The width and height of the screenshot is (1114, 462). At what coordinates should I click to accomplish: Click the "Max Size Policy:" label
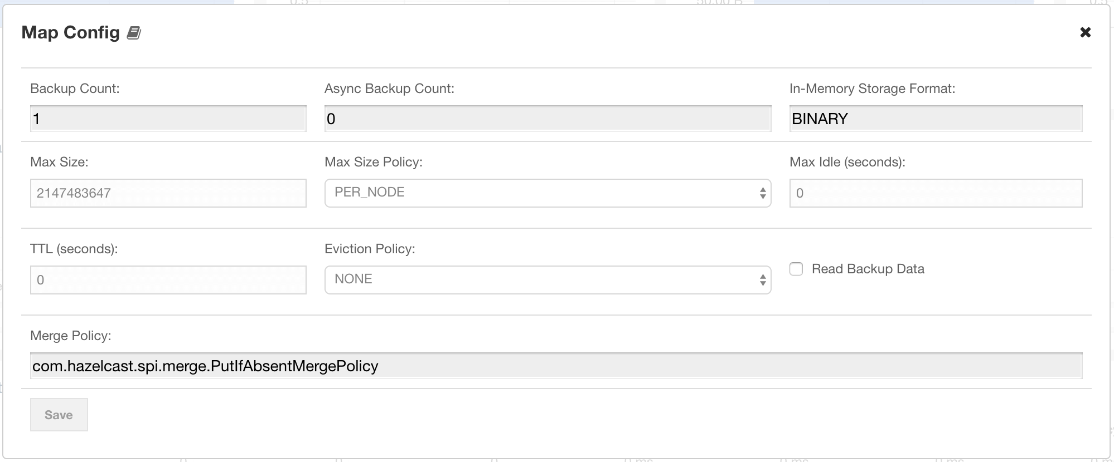374,162
